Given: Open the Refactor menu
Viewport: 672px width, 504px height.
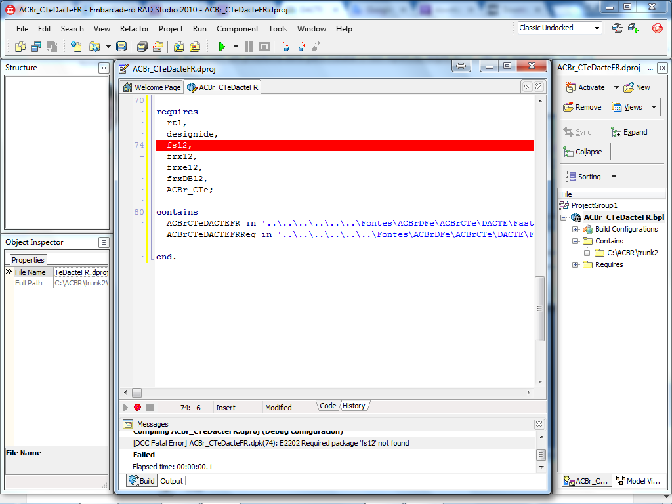Looking at the screenshot, I should (135, 29).
